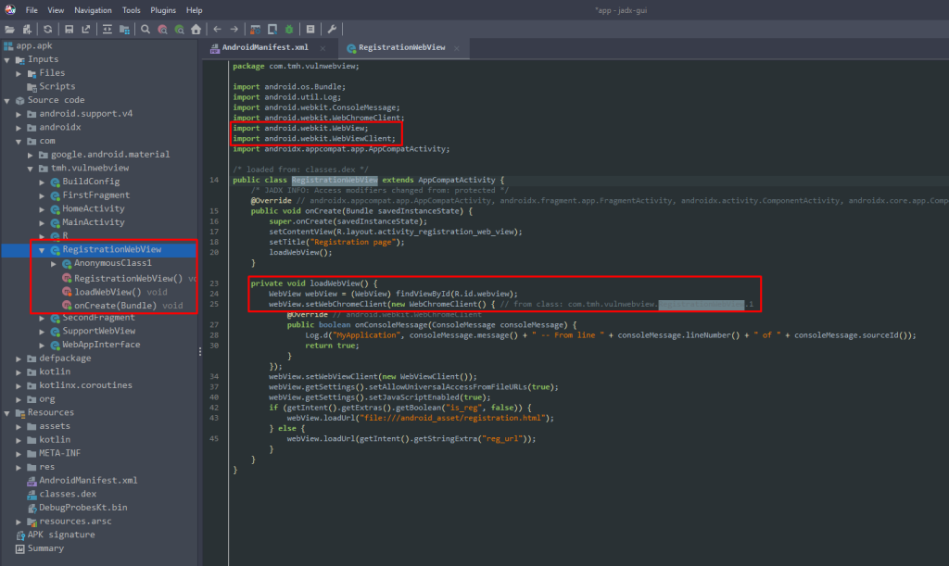Select the WebAppInterface class

[x=101, y=344]
